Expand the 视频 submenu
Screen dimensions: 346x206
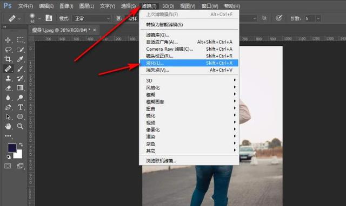tap(189, 122)
